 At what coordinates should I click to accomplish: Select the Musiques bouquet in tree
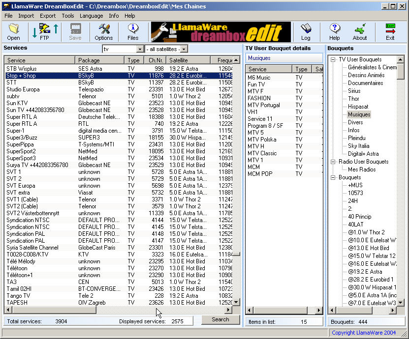coord(359,114)
